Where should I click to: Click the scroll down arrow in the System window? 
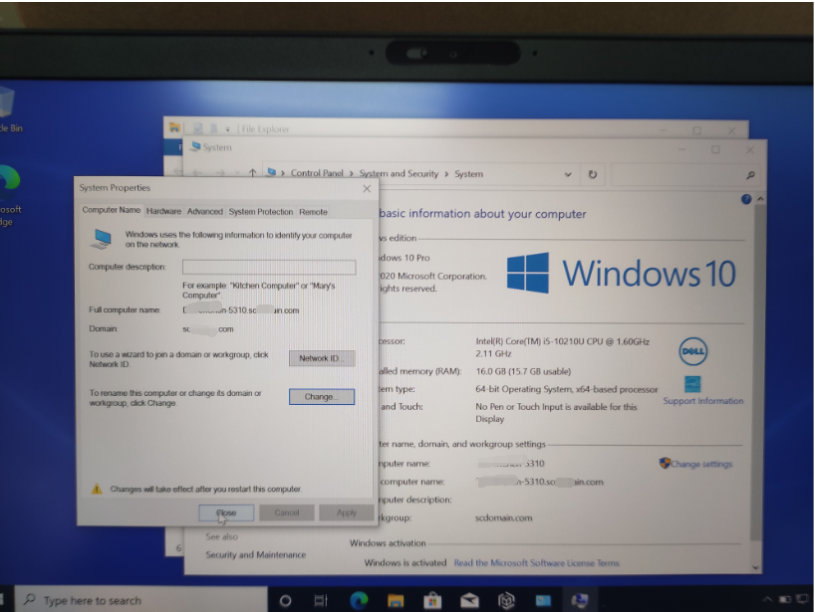(x=754, y=567)
